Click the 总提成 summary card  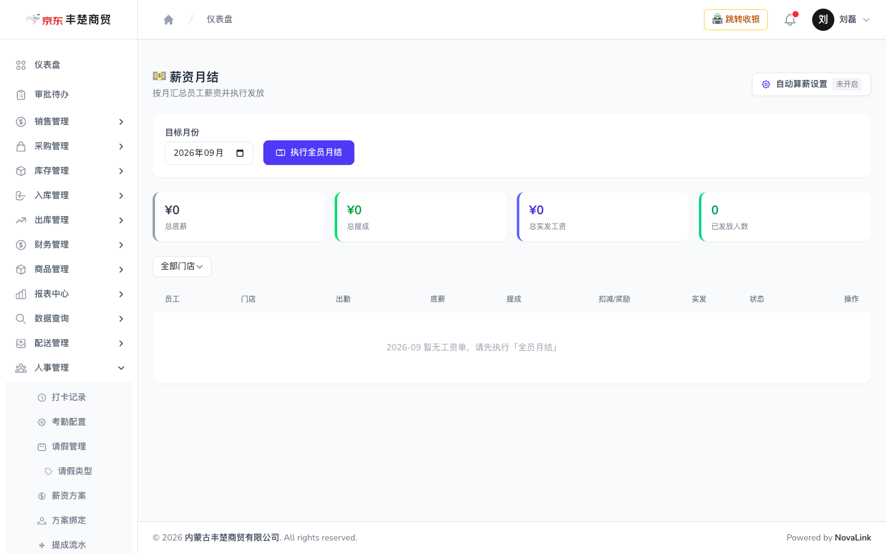coord(421,217)
